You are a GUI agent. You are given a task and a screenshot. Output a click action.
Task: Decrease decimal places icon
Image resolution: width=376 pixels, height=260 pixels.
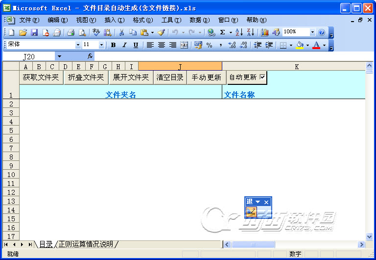click(243, 45)
